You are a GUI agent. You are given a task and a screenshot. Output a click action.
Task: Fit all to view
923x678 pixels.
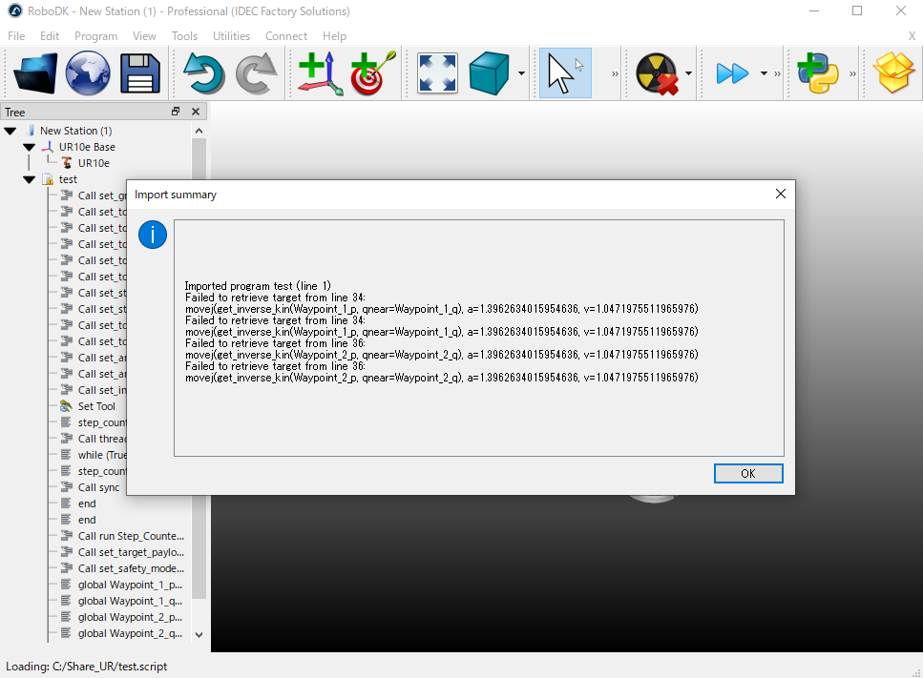(437, 73)
